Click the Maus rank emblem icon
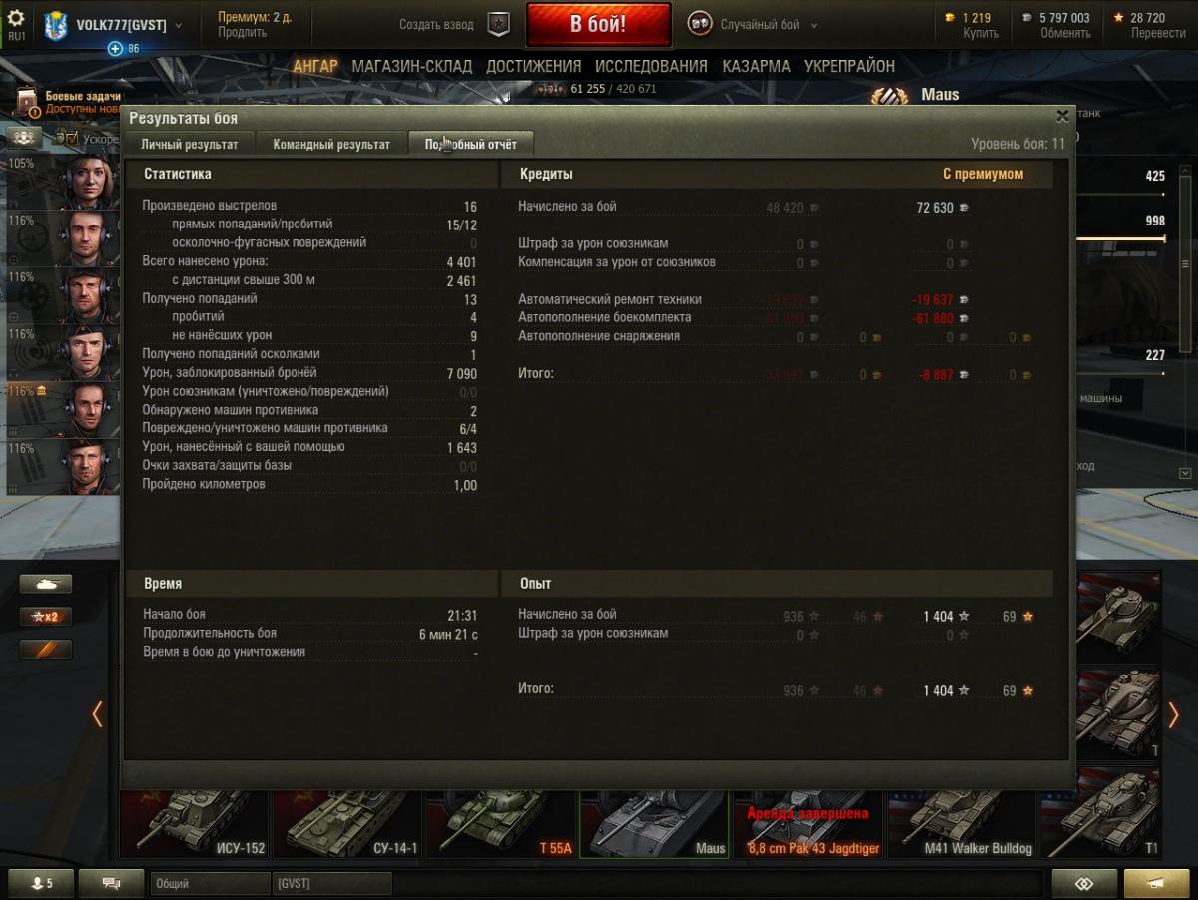1198x900 pixels. coord(890,96)
